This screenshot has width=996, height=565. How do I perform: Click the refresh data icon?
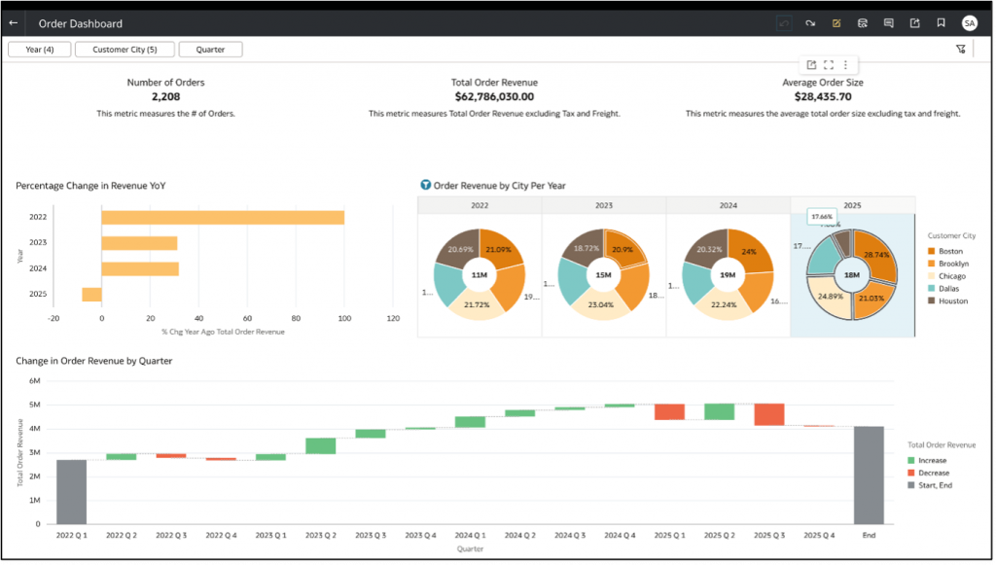pos(863,23)
